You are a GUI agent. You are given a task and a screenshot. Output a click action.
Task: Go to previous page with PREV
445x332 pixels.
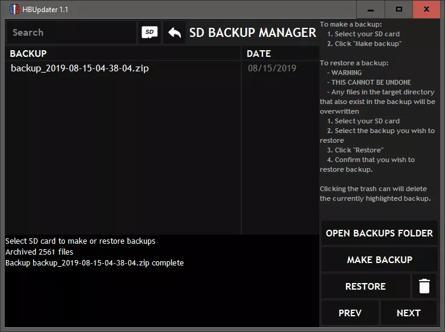click(x=350, y=313)
